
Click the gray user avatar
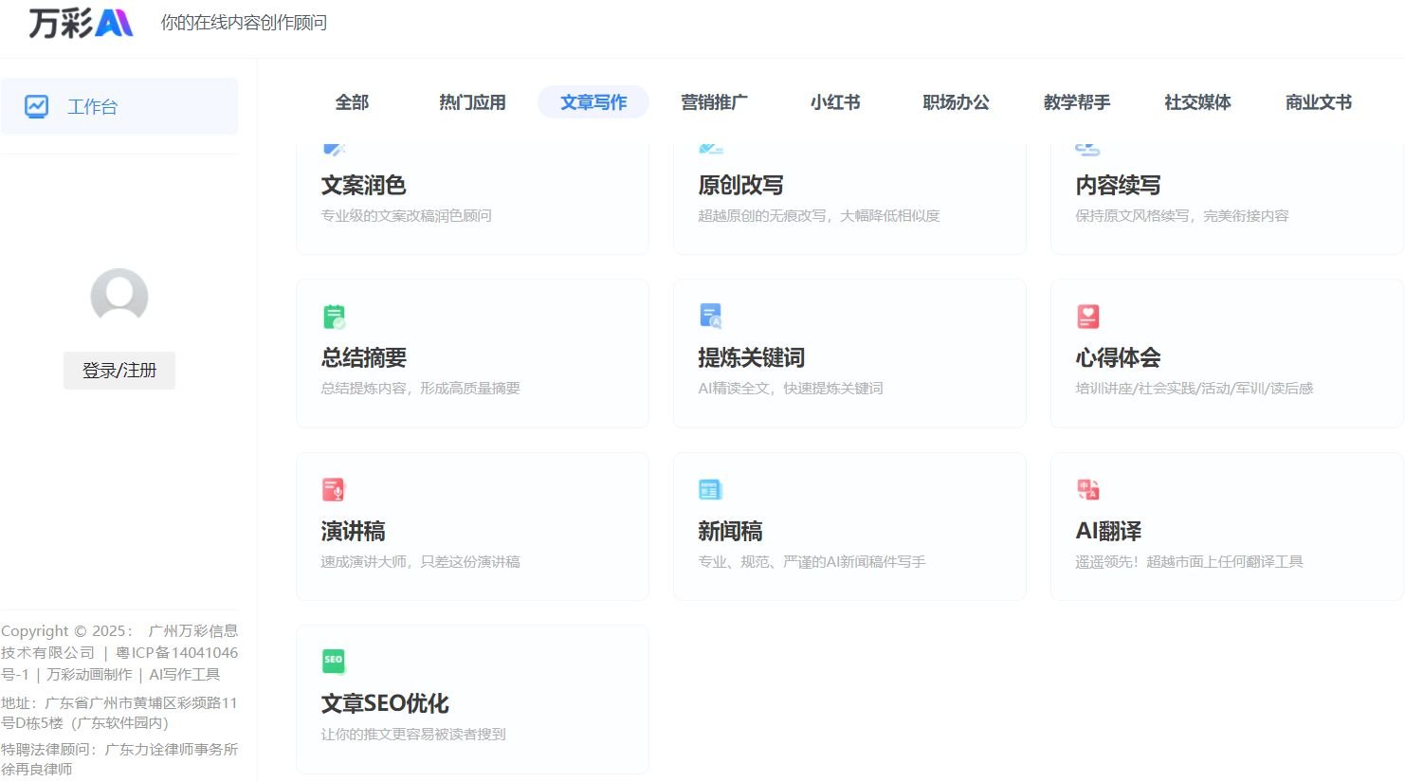[119, 297]
